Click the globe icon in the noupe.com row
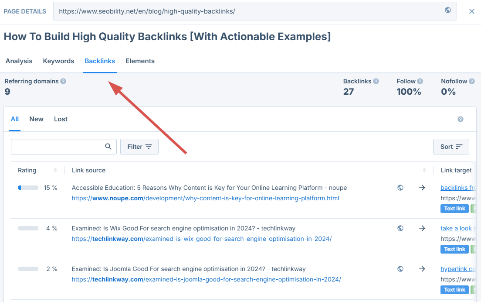 pyautogui.click(x=400, y=188)
